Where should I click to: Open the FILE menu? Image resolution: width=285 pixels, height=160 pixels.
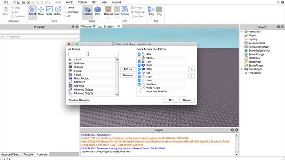[6, 2]
